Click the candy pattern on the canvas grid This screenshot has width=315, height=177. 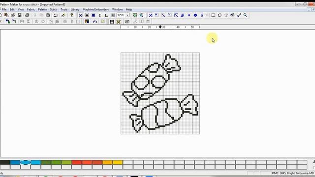tap(160, 93)
